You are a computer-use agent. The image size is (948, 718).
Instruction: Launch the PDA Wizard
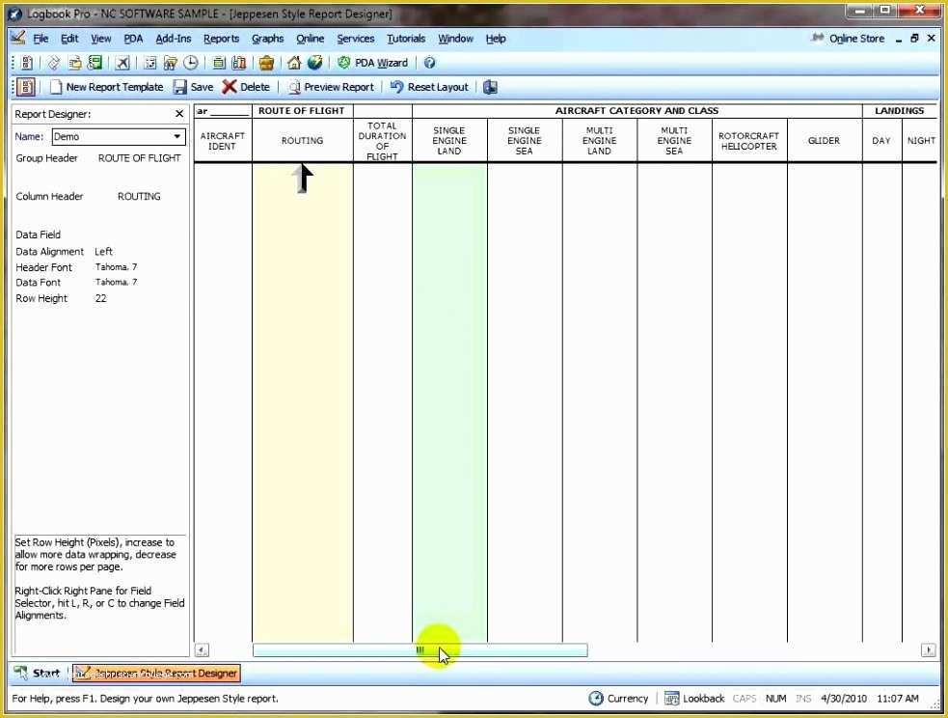coord(373,63)
